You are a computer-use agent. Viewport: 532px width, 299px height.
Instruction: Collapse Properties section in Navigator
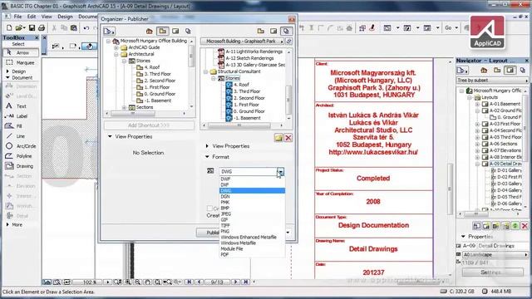pyautogui.click(x=464, y=236)
